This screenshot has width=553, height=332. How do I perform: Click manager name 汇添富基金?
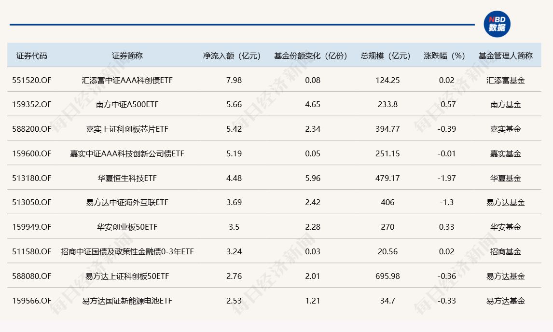click(x=505, y=80)
